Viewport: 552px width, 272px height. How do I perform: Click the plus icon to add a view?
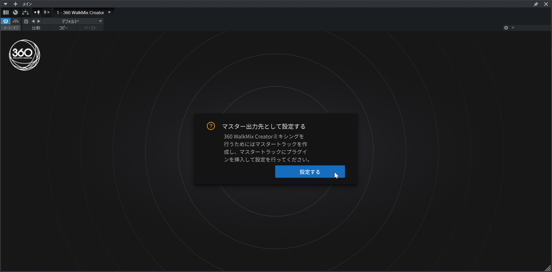click(15, 4)
